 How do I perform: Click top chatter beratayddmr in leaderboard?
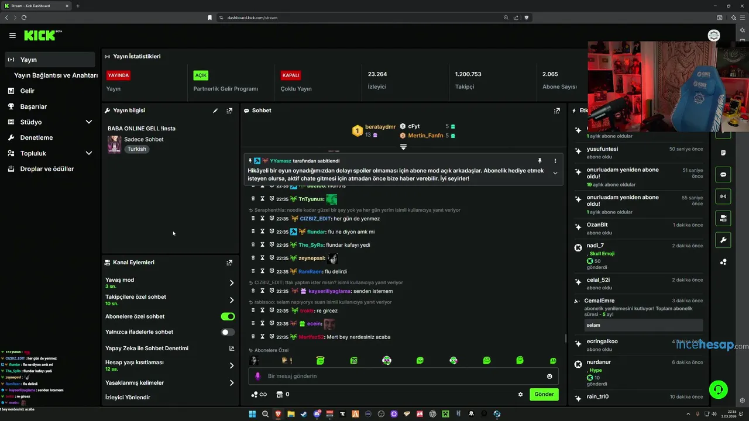click(x=380, y=127)
